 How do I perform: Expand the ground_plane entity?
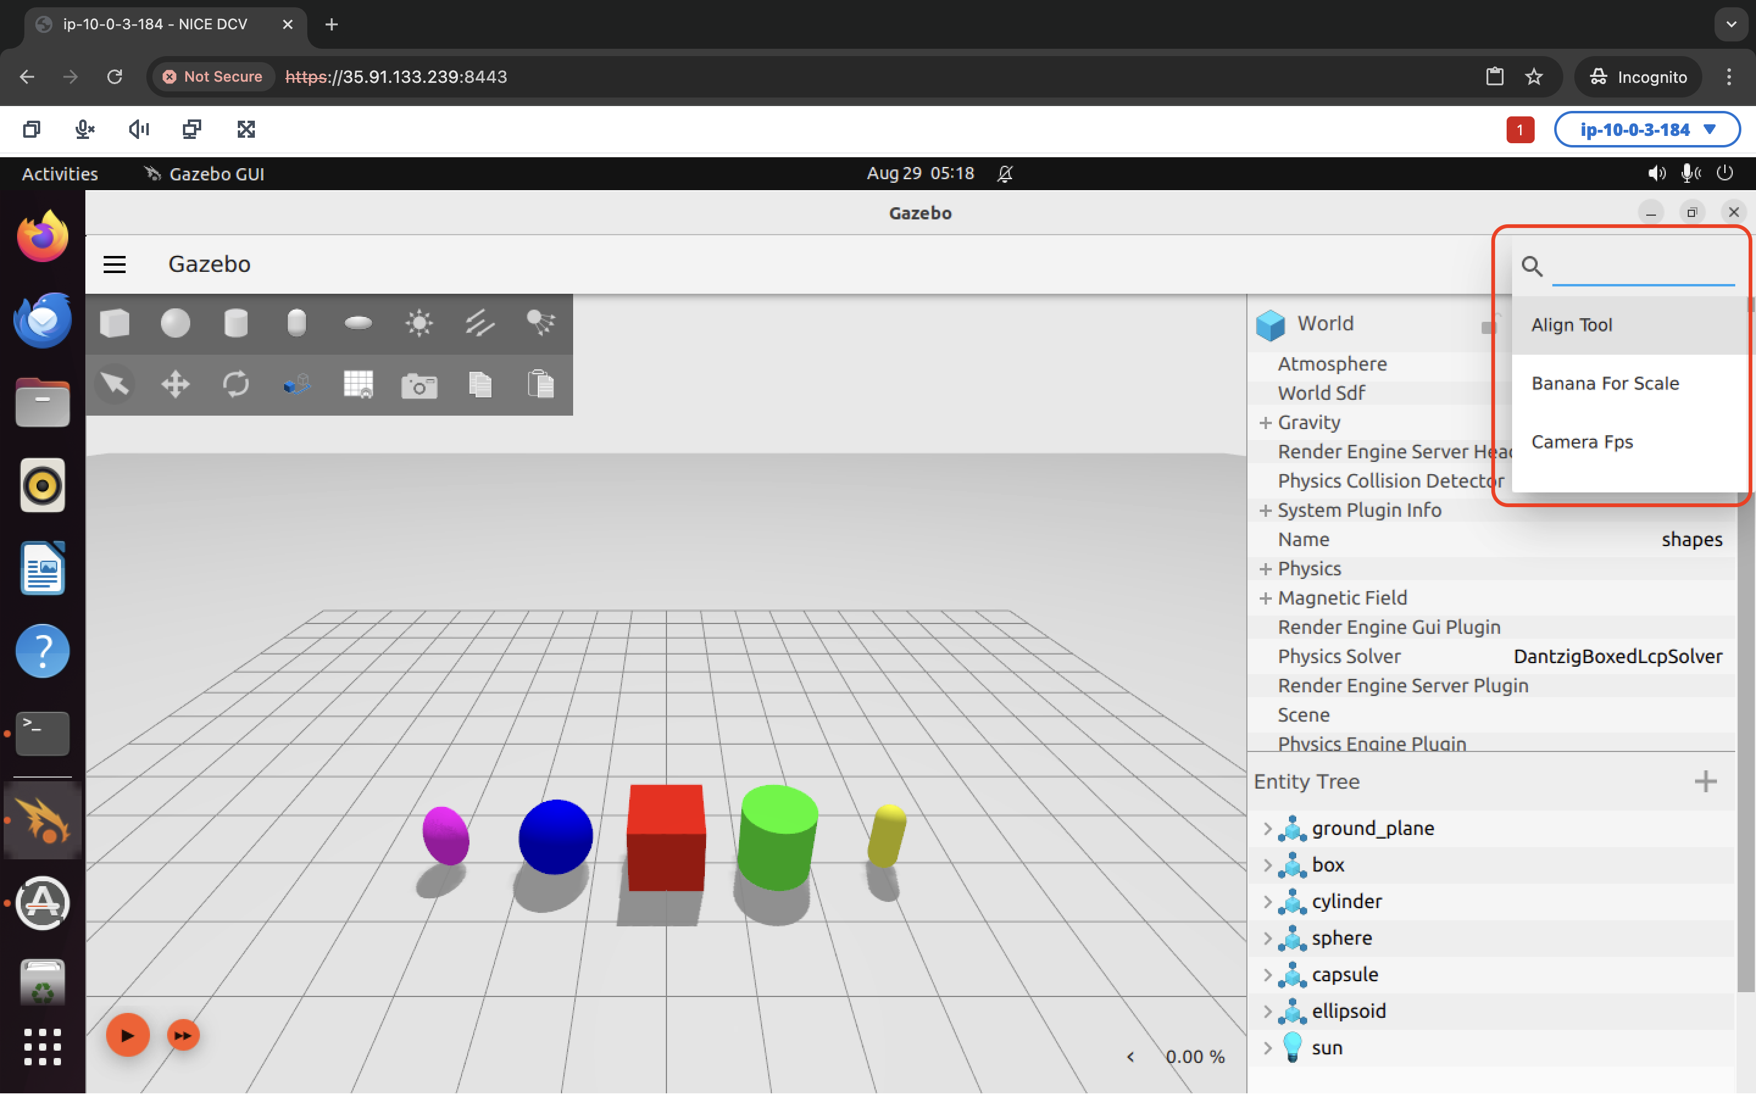(x=1267, y=830)
